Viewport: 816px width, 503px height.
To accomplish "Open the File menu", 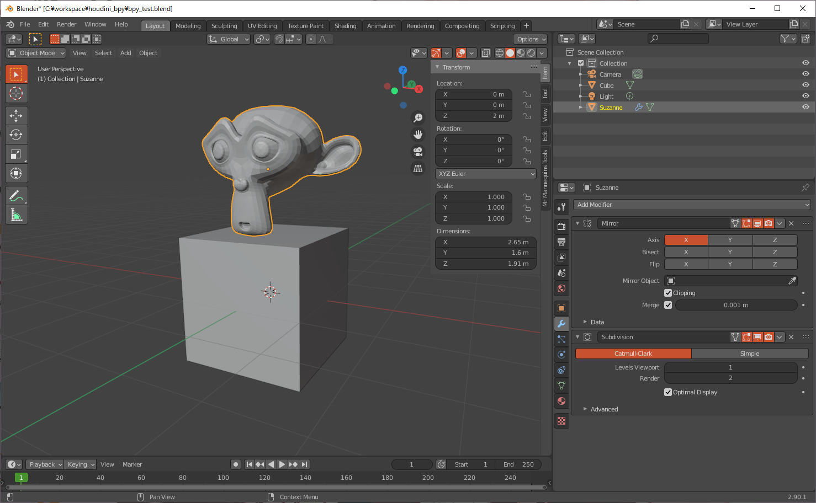I will pos(25,24).
